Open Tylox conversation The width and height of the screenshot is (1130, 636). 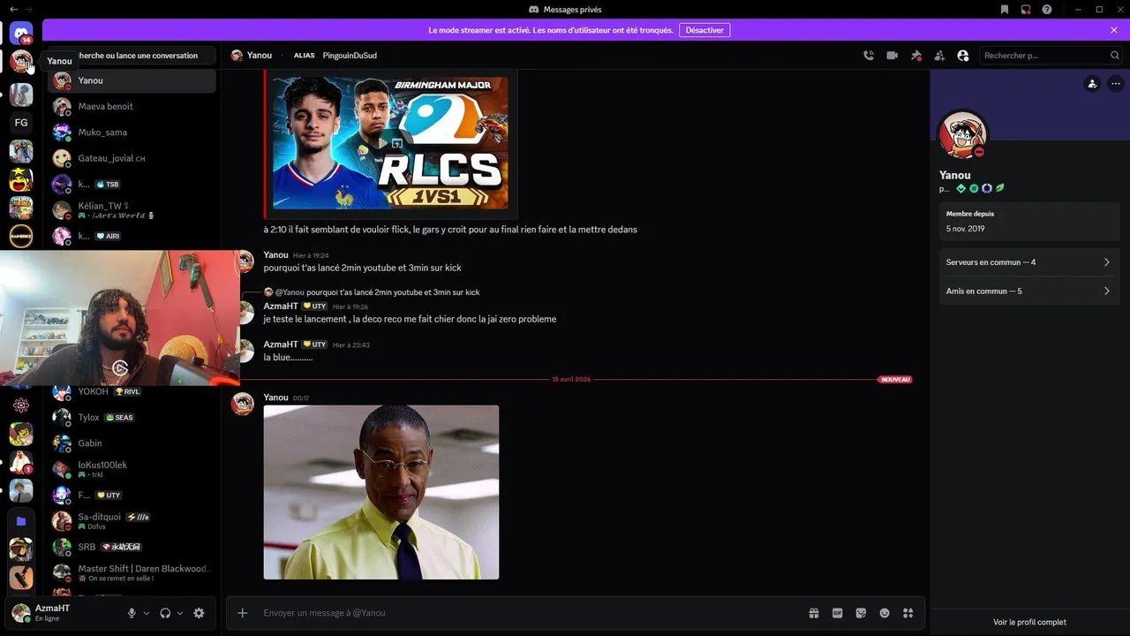pyautogui.click(x=132, y=417)
